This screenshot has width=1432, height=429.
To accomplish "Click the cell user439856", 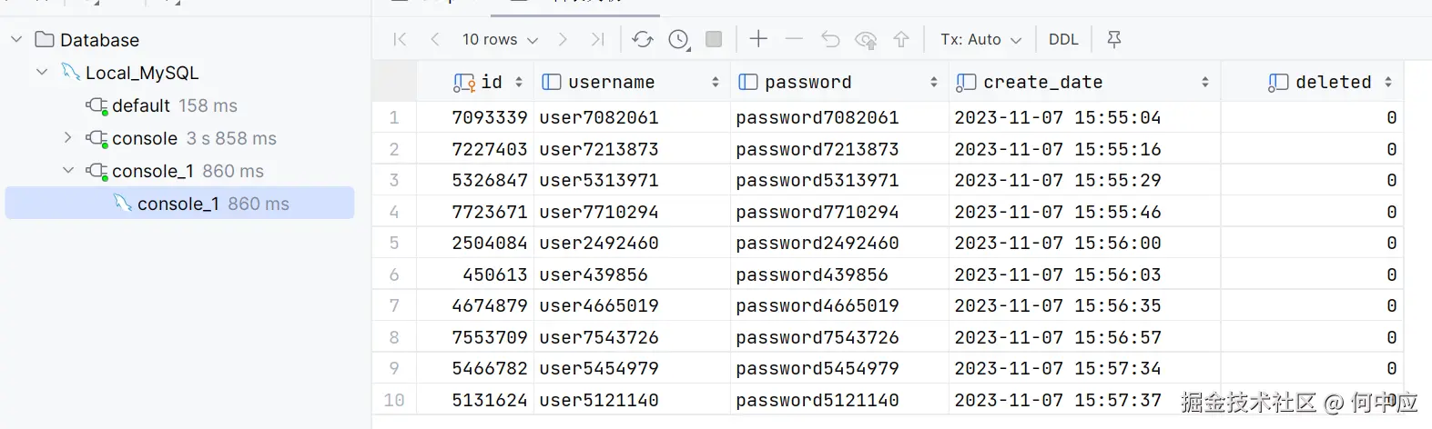I will point(632,274).
